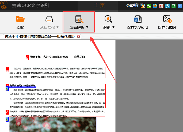Image resolution: width=183 pixels, height=132 pixels.
Task: Click text-region marker beside 细腻光滑 paragraph
Action: pyautogui.click(x=7, y=112)
